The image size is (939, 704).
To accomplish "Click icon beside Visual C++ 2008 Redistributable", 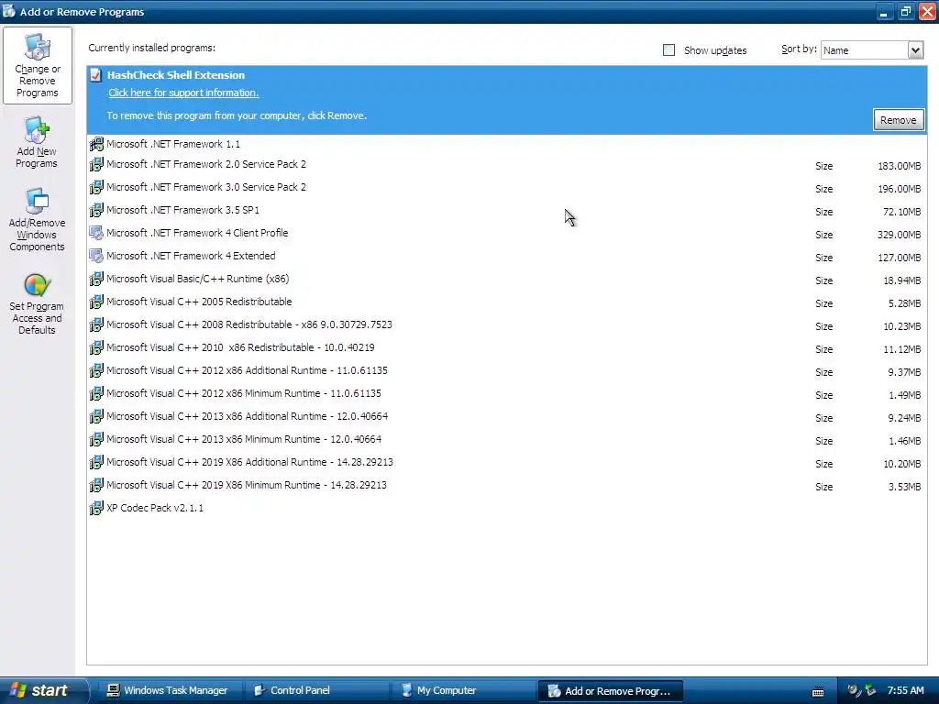I will coord(95,324).
